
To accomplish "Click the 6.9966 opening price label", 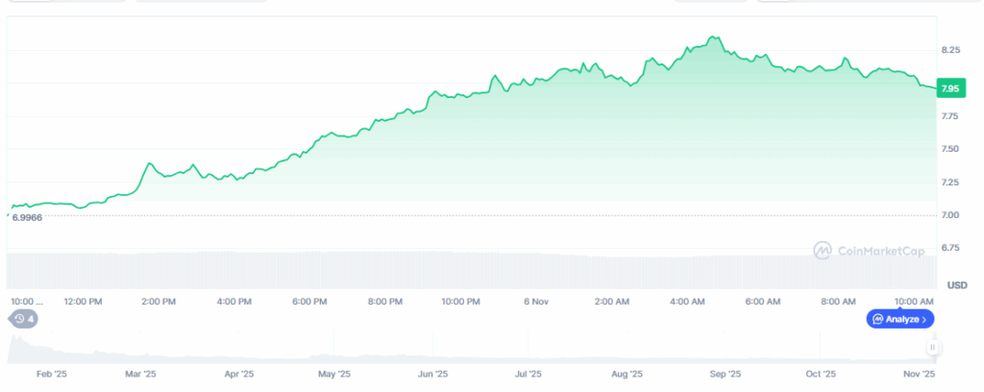I will tap(34, 218).
